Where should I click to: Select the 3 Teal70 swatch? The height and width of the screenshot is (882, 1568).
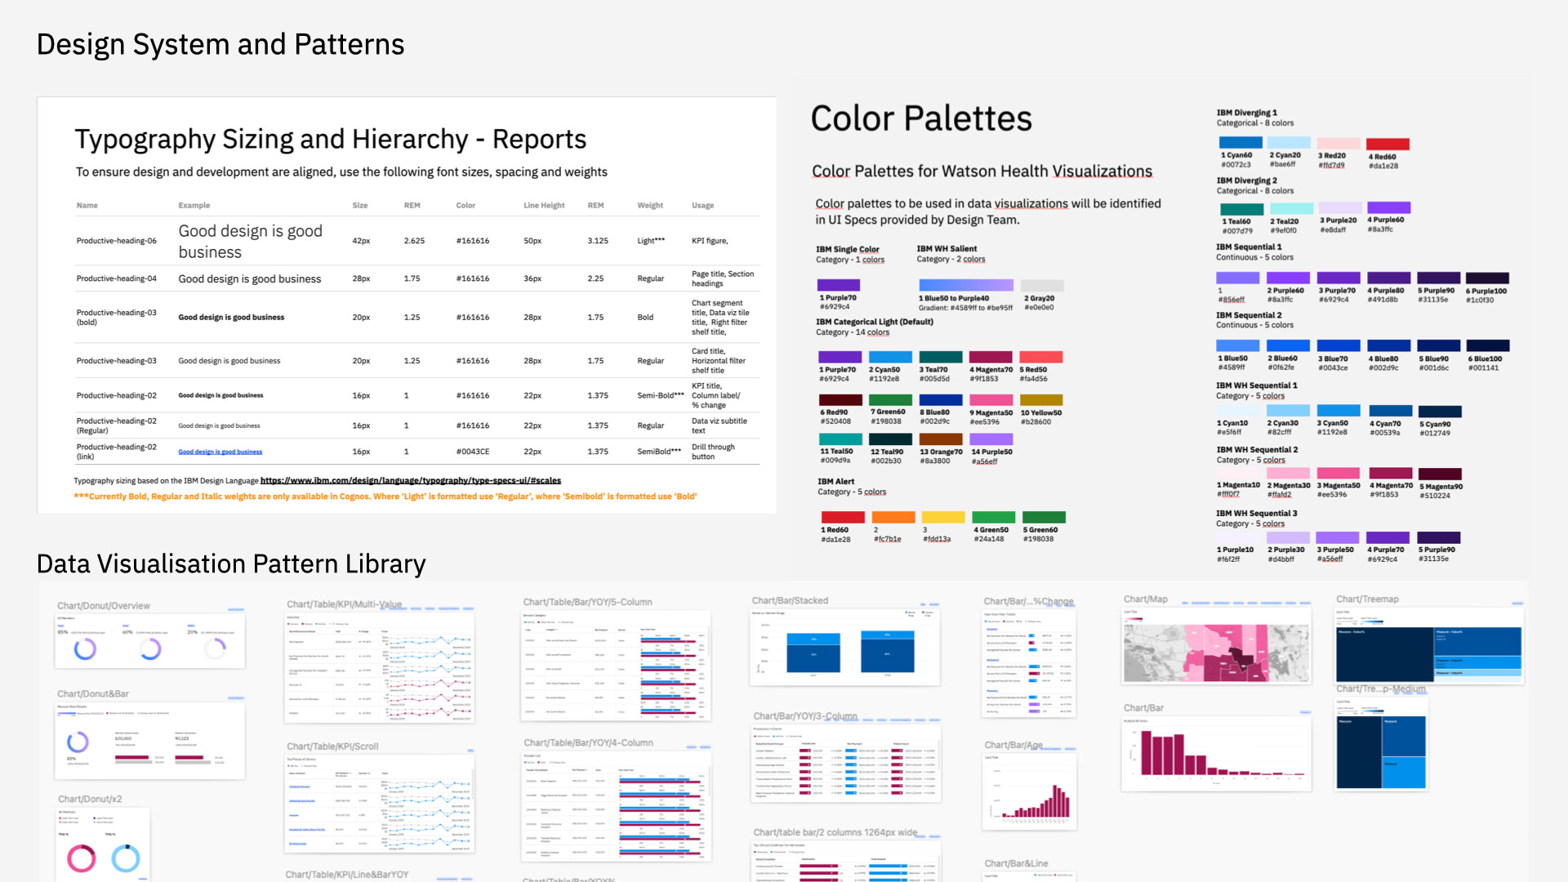click(941, 357)
